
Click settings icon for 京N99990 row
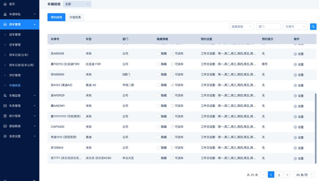click(295, 75)
